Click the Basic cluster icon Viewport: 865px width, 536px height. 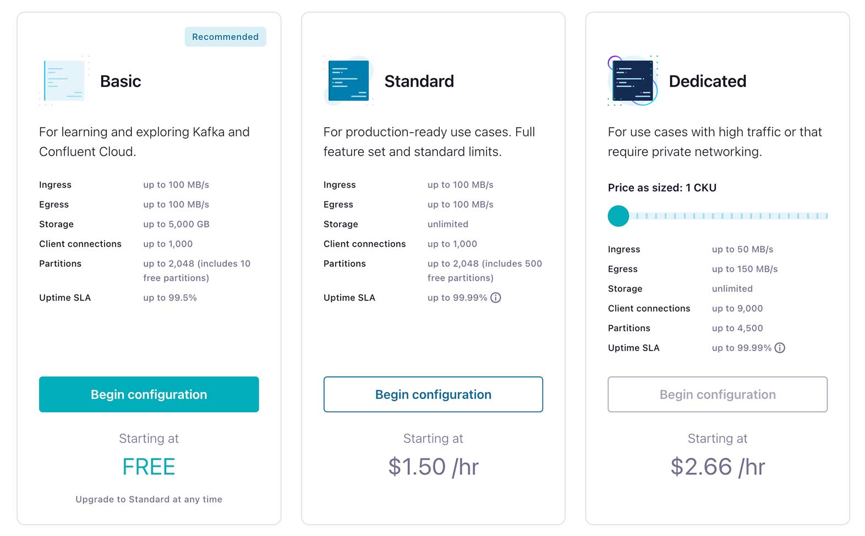click(x=64, y=81)
